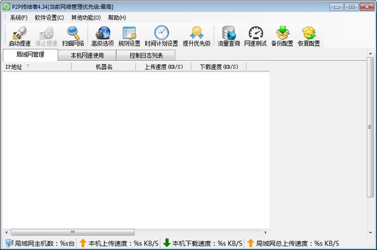
Task: Minimize the P2P终结者 window
Action: [337, 7]
